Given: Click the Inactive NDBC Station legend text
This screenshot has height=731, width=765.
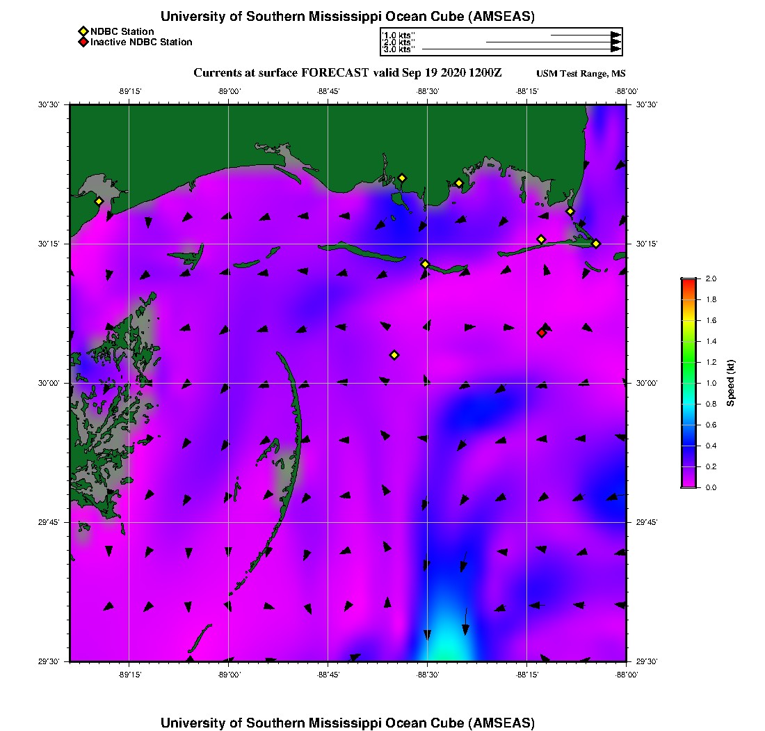Looking at the screenshot, I should (x=141, y=42).
